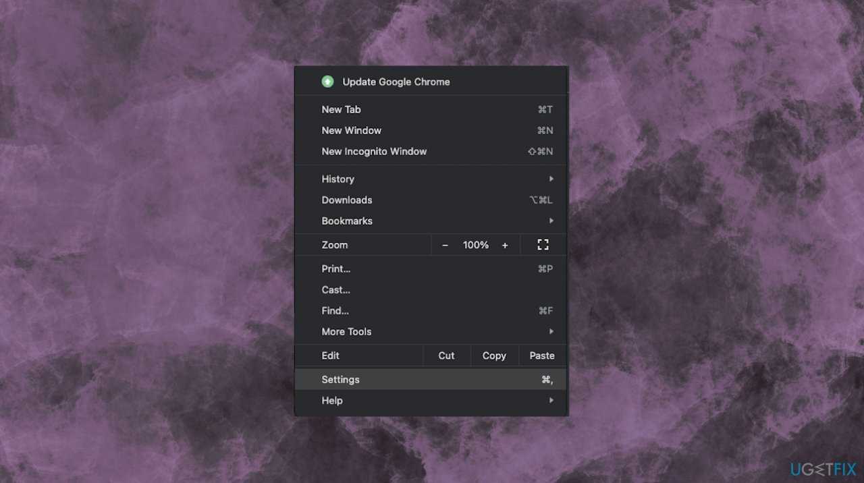Choose New Window from the menu
Image resolution: width=864 pixels, height=483 pixels.
point(431,130)
